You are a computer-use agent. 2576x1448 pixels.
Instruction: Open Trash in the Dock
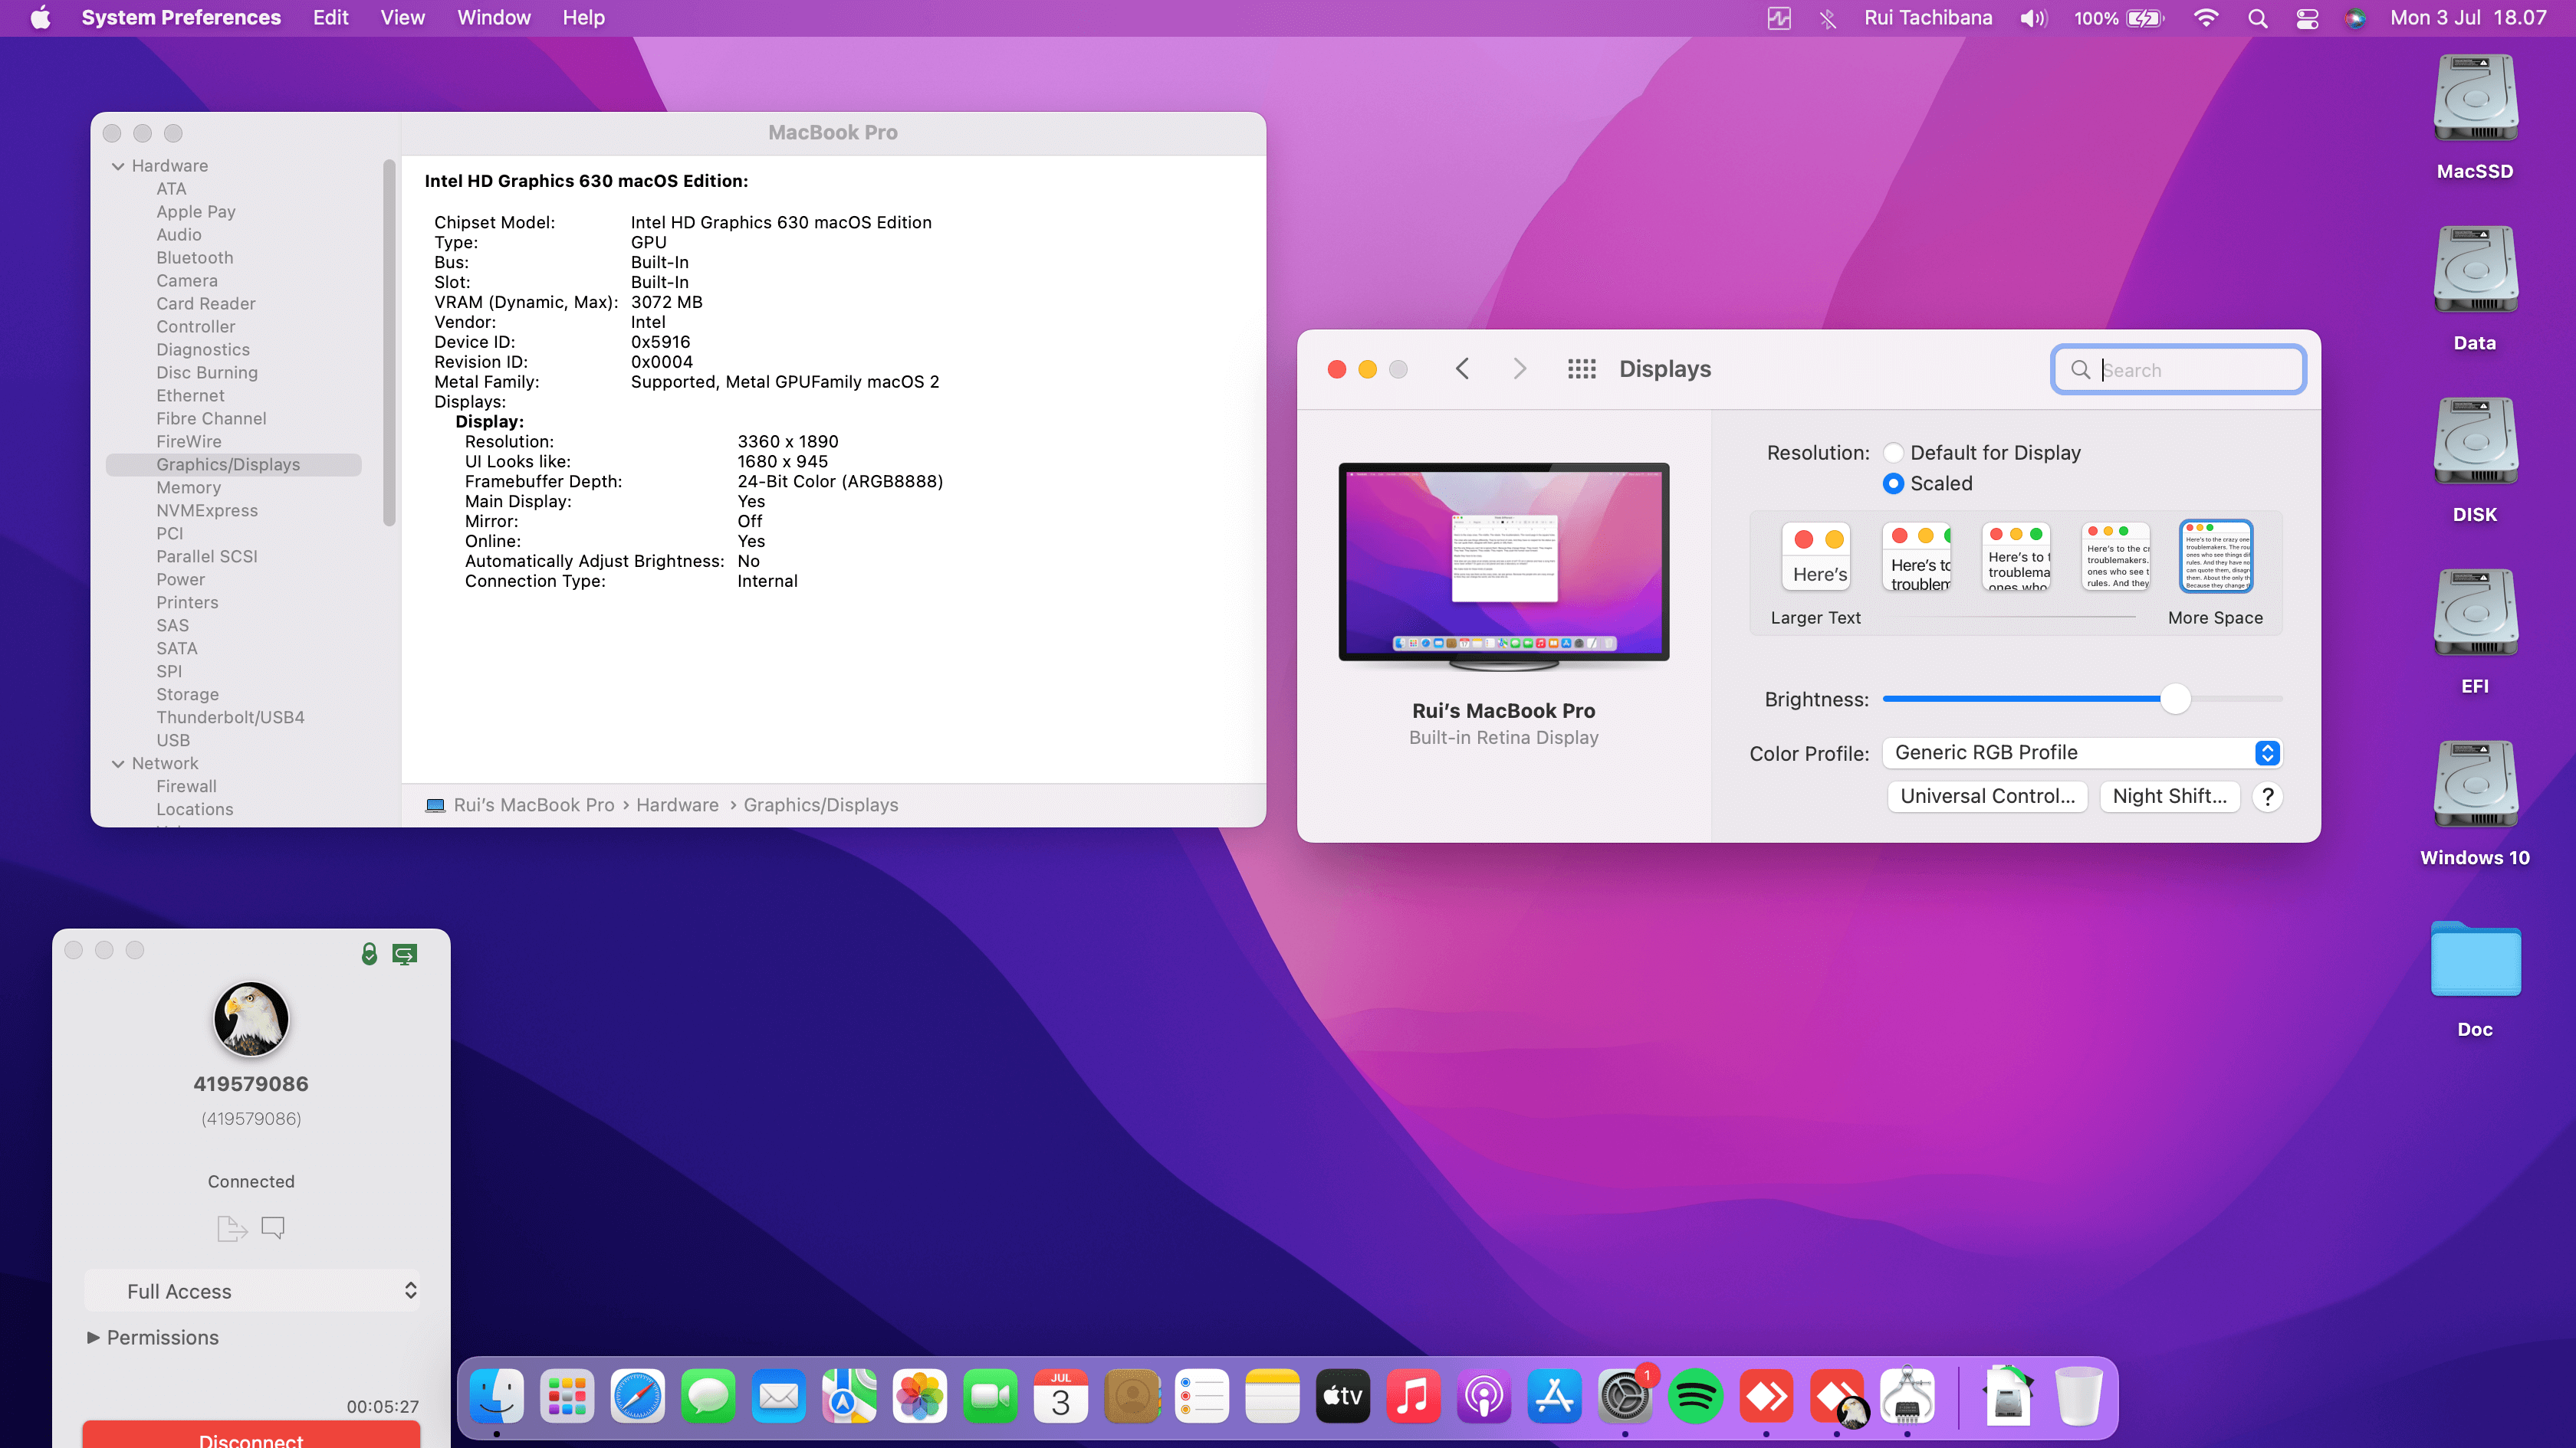pyautogui.click(x=2078, y=1395)
